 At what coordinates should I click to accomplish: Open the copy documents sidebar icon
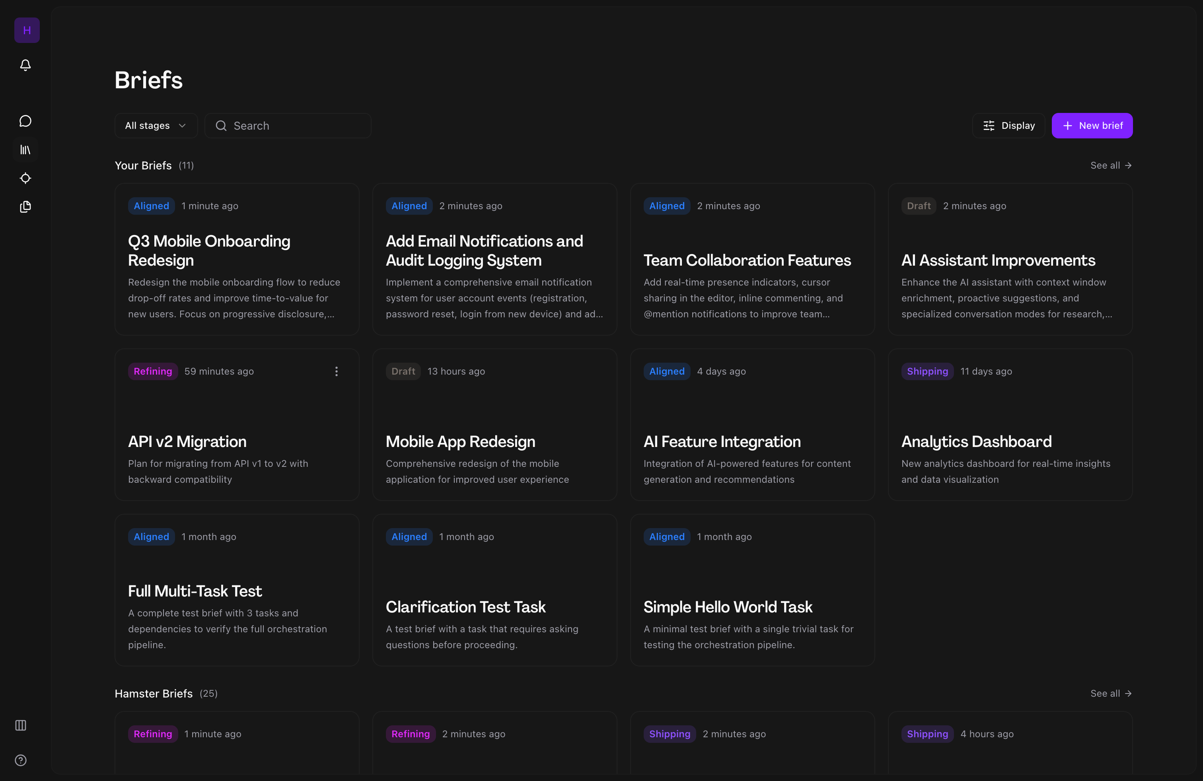click(x=25, y=207)
